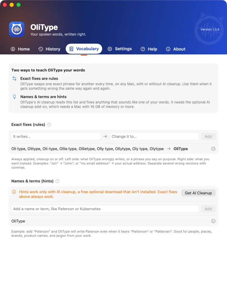Click Add button for names and terms
The image size is (227, 299).
[x=208, y=209]
